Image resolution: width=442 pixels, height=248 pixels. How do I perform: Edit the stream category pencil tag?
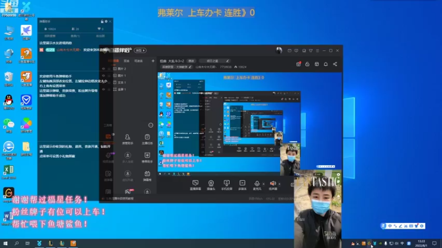[x=176, y=67]
